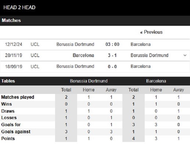Click the HEAD 2 HEAD title
190x146 pixels.
(19, 7)
